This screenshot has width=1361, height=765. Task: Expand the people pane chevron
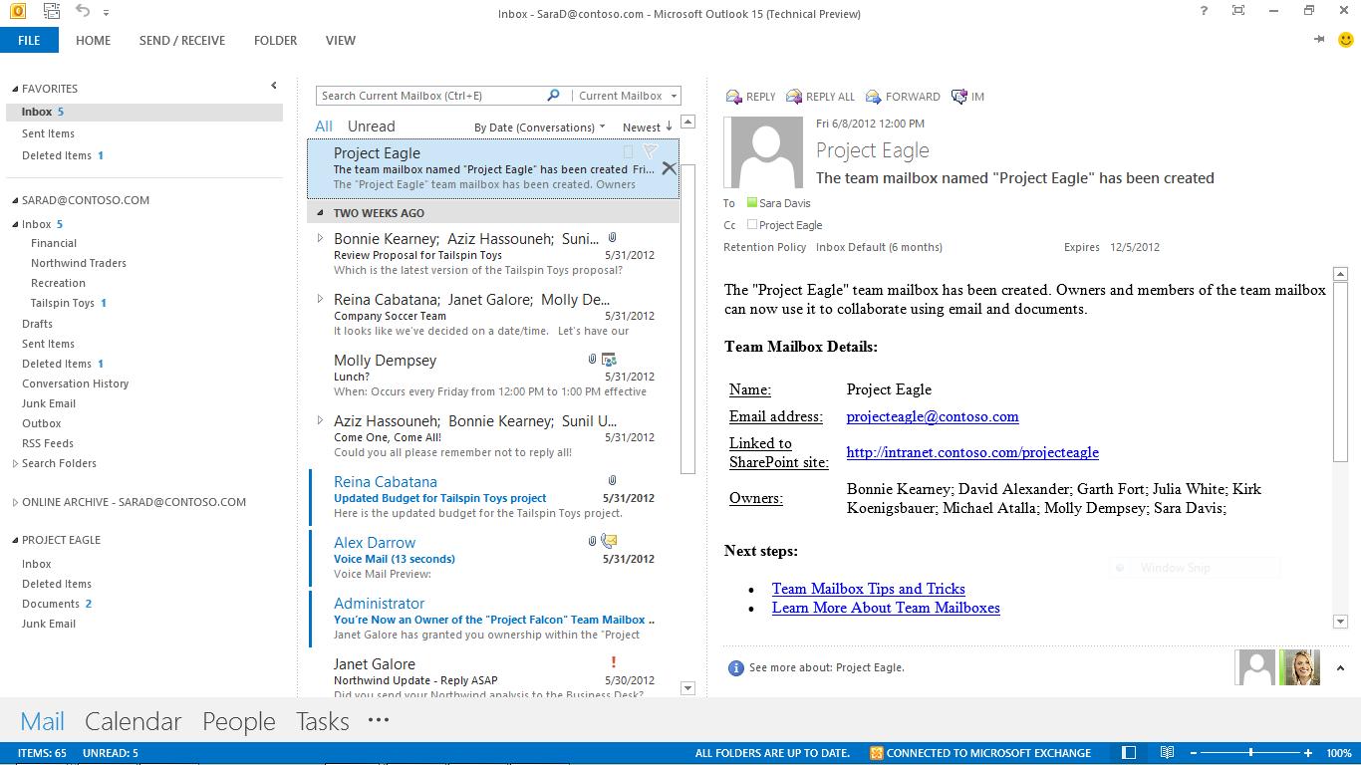click(x=1340, y=668)
